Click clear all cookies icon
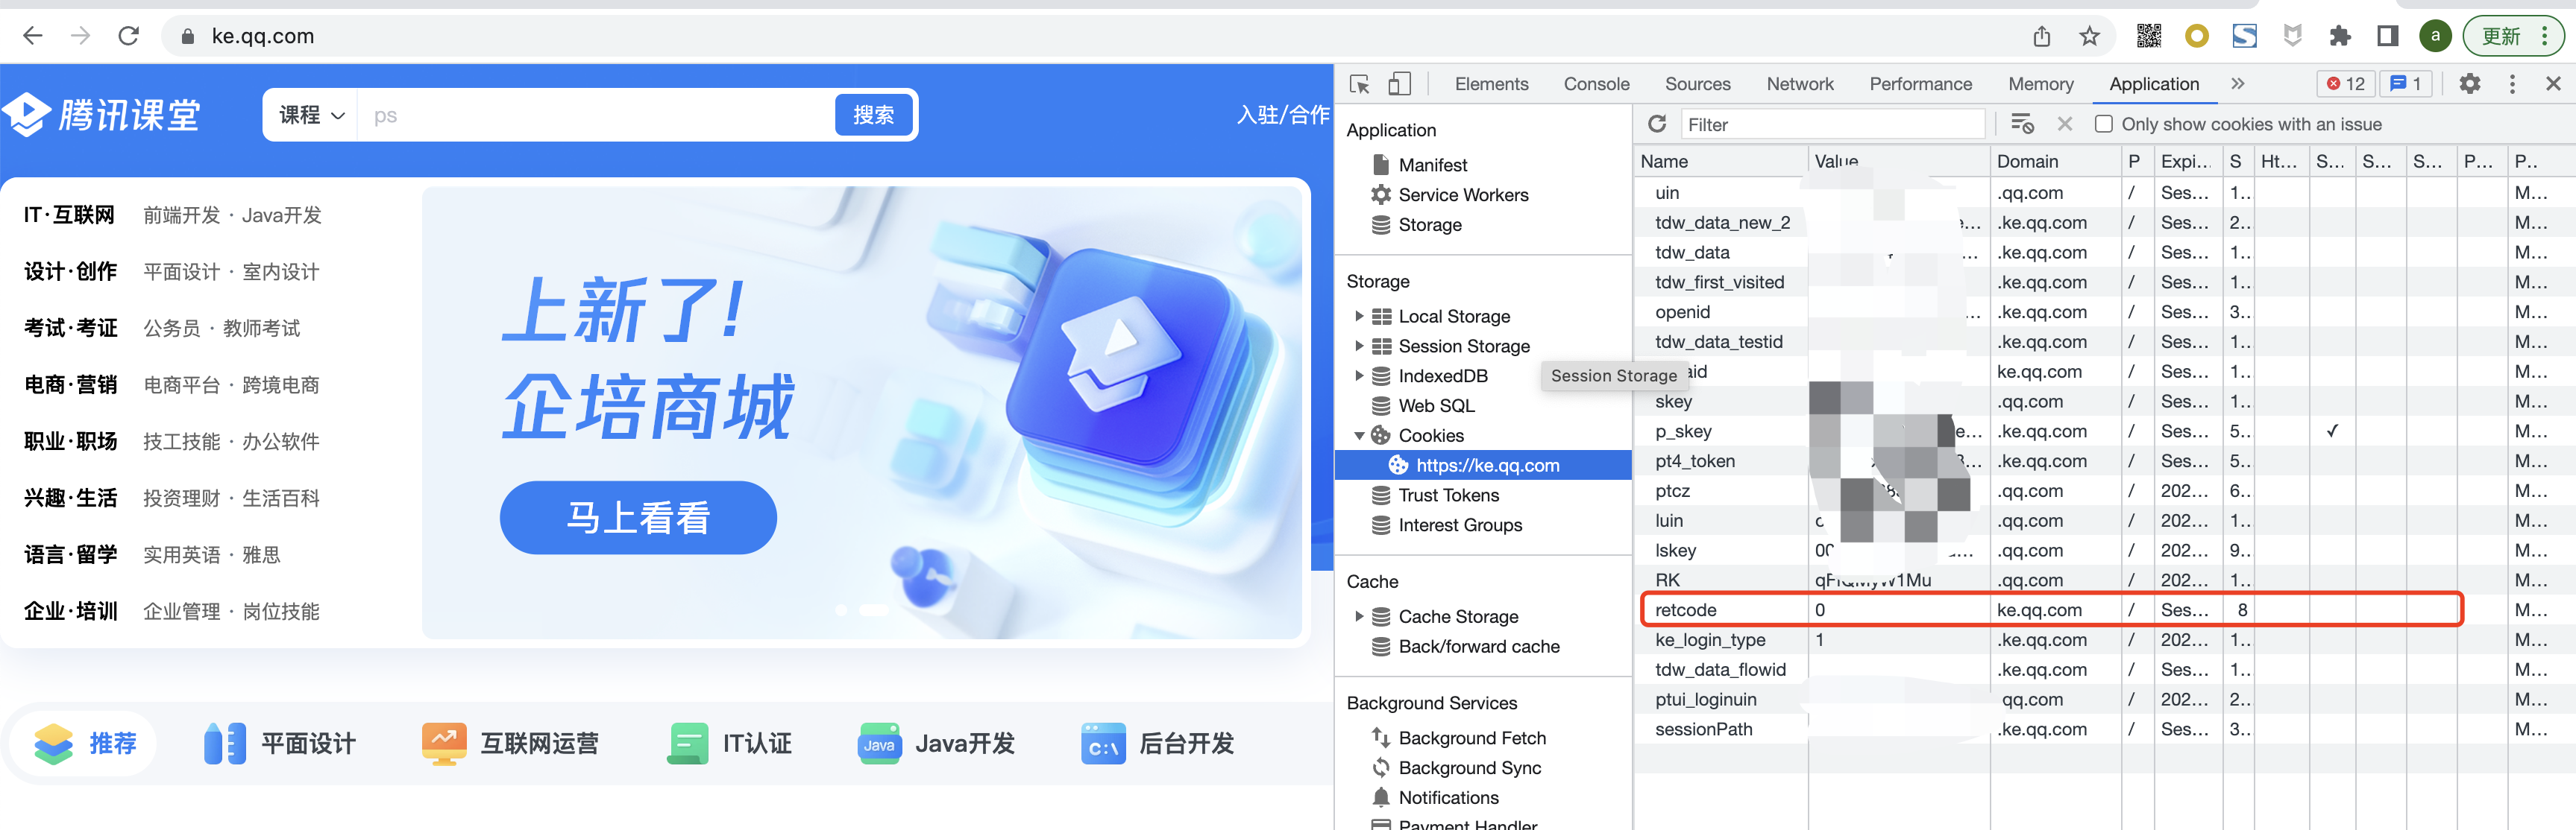The height and width of the screenshot is (830, 2576). tap(2021, 124)
